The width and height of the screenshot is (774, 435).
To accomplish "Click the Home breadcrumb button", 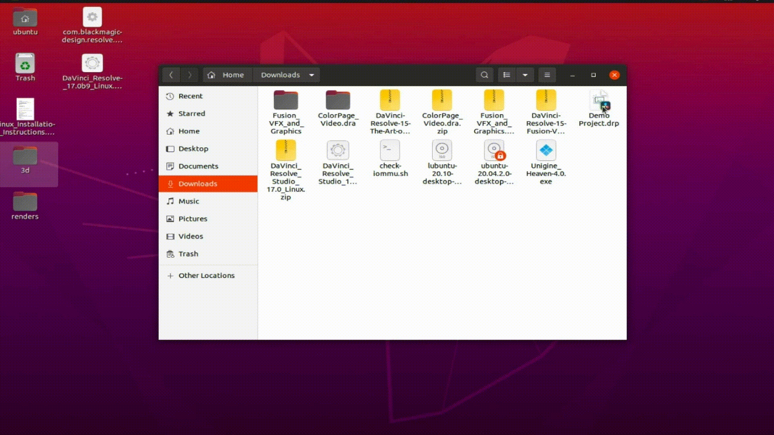I will click(x=227, y=75).
